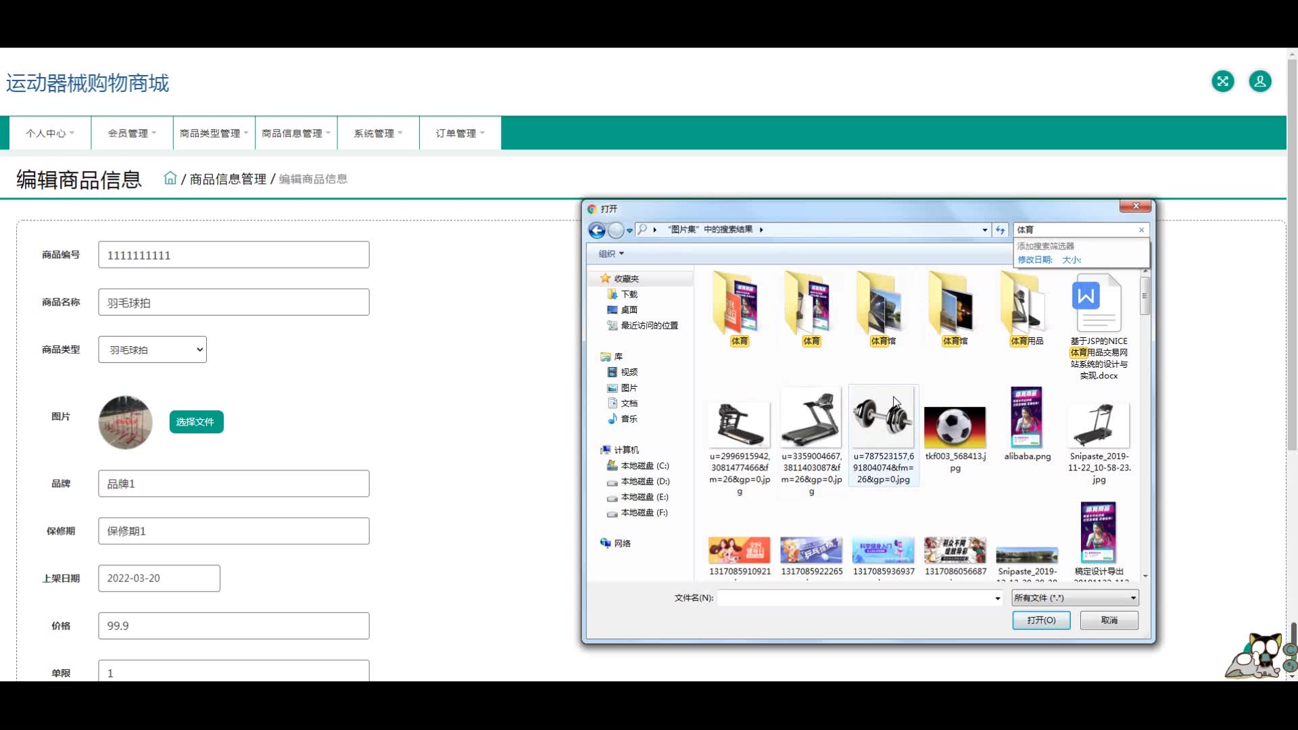Click the 价格 input field
Viewport: 1298px width, 730px height.
click(x=233, y=626)
